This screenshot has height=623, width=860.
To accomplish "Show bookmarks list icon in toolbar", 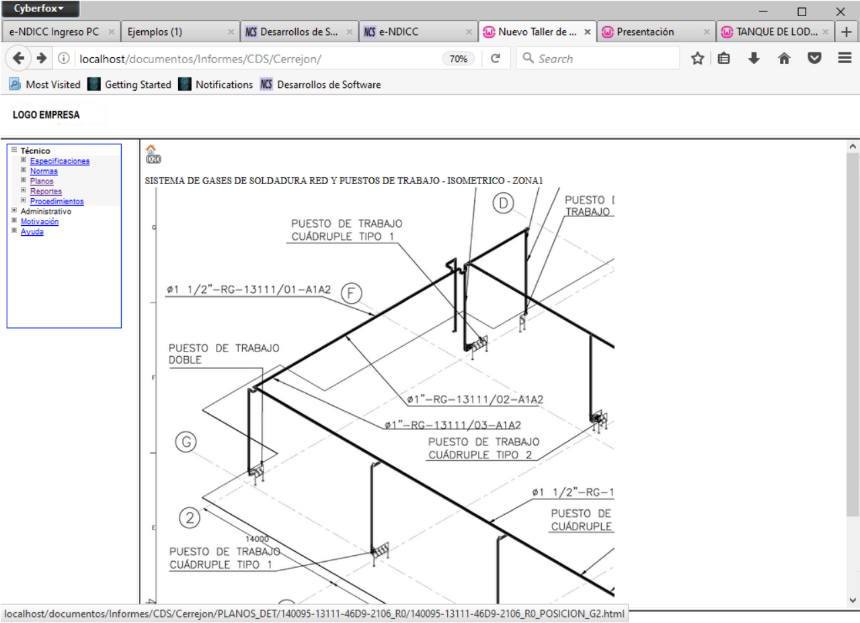I will (724, 58).
